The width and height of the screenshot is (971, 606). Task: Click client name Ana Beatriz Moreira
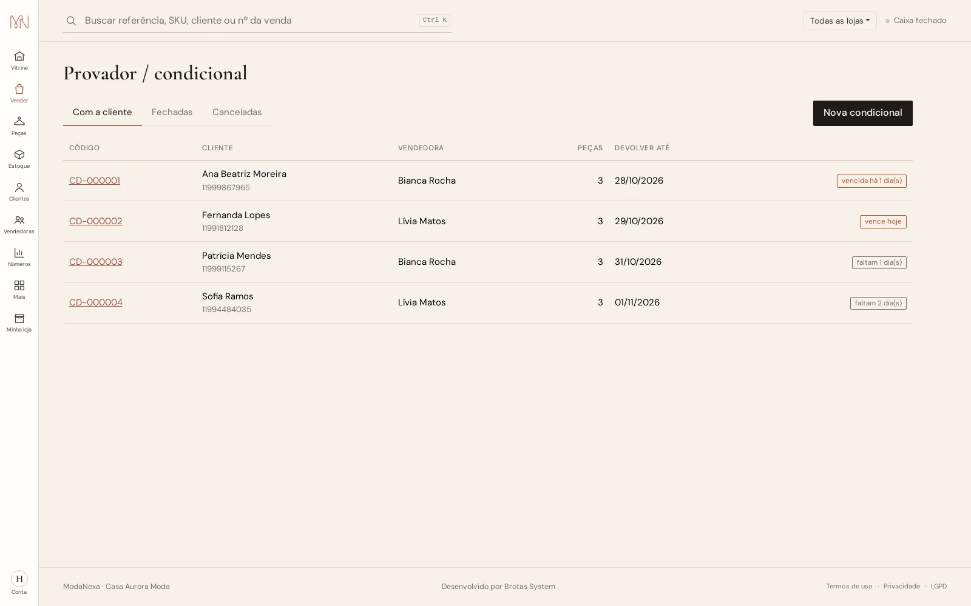[x=244, y=174]
